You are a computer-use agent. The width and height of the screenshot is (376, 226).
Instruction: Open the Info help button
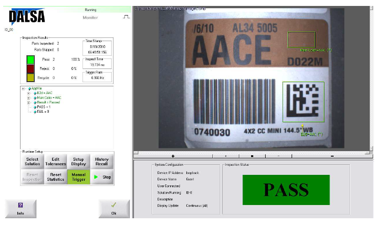coord(21,209)
